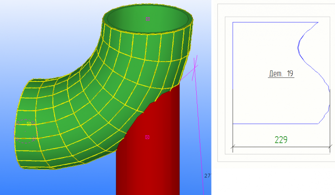Click the magenta square marker on the red cylinder
Viewport: 335px width, 195px height.
click(x=147, y=137)
